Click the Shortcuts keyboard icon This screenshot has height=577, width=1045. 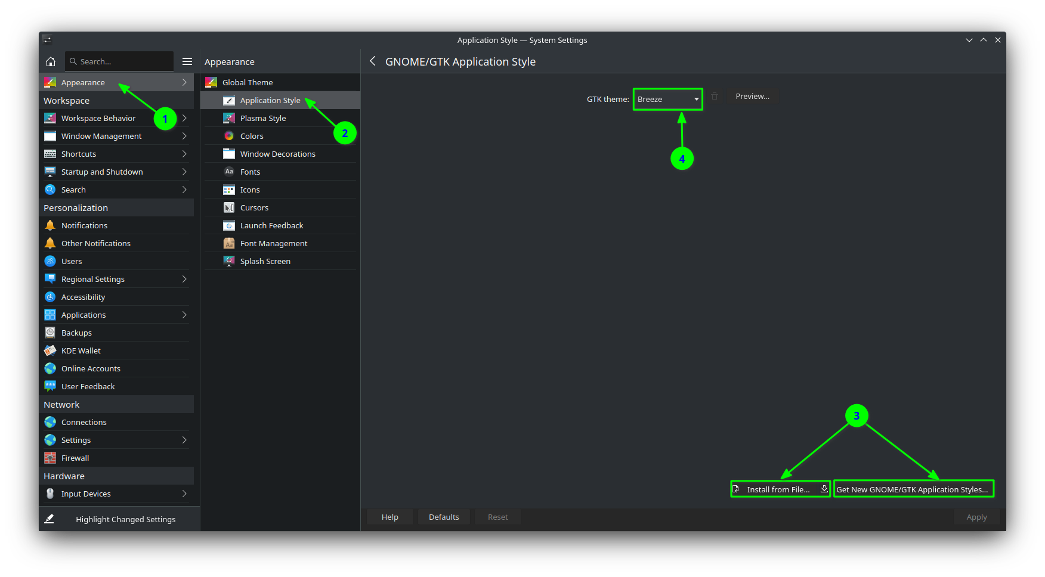tap(50, 154)
